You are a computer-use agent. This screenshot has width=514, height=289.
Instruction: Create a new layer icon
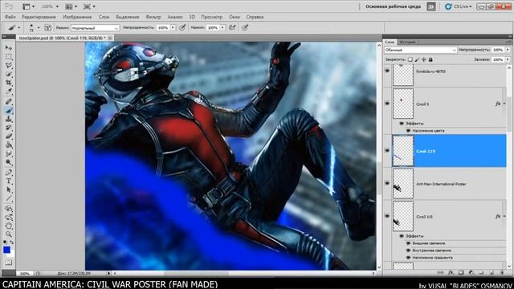coord(492,273)
